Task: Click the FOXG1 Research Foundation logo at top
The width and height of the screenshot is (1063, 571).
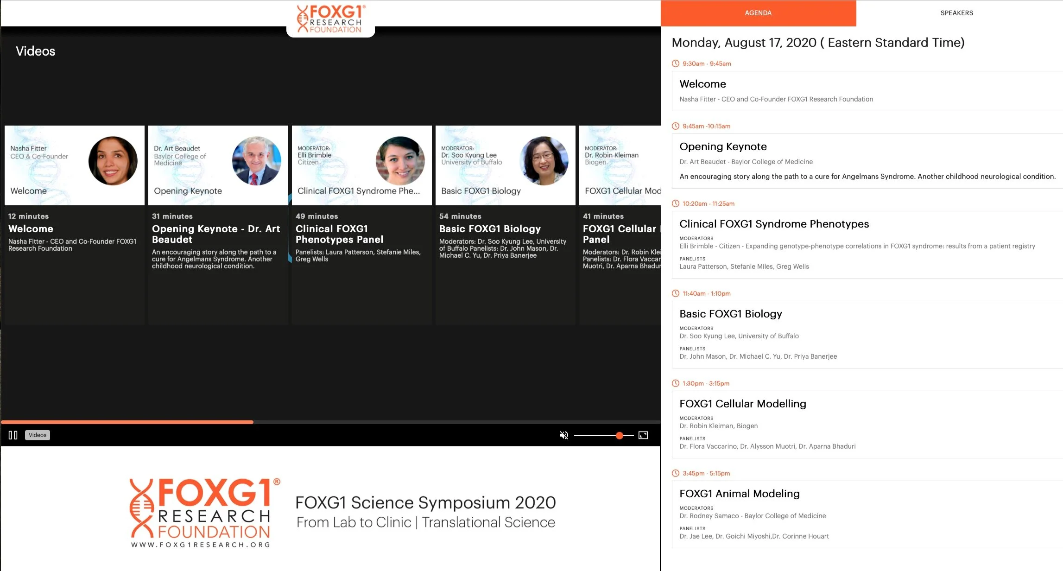Action: pyautogui.click(x=330, y=19)
